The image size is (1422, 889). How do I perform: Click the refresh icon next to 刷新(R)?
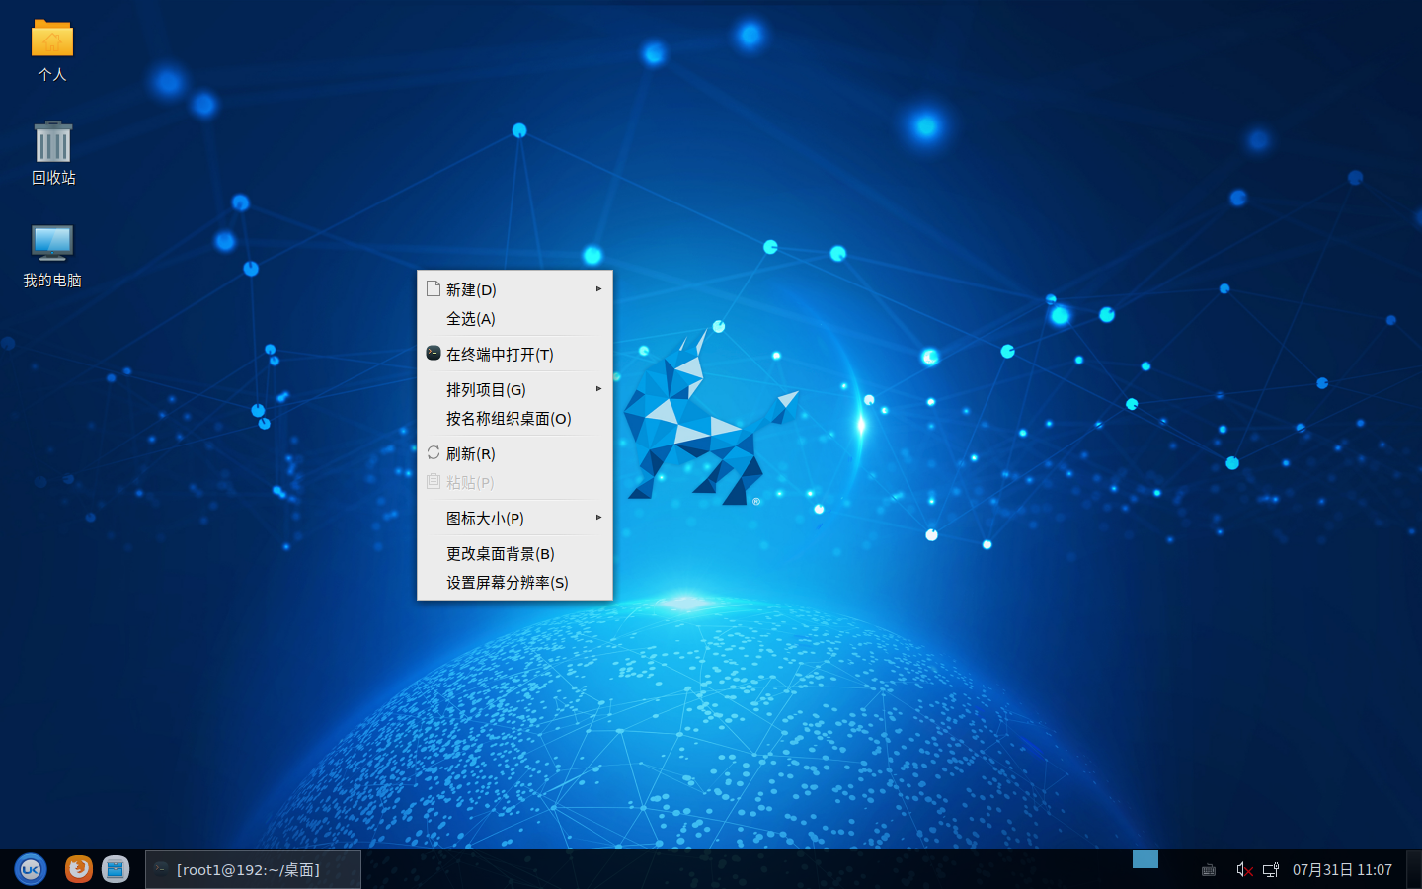pyautogui.click(x=433, y=452)
